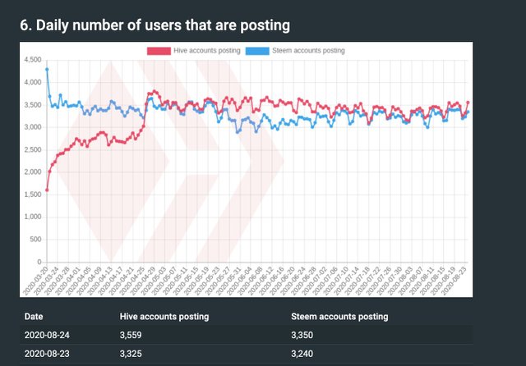Click the Date column header
526x366 pixels.
[34, 317]
